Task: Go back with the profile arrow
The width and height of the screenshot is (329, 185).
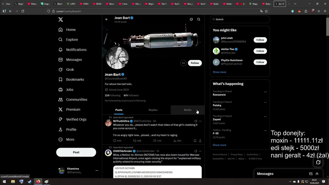Action: (x=107, y=19)
